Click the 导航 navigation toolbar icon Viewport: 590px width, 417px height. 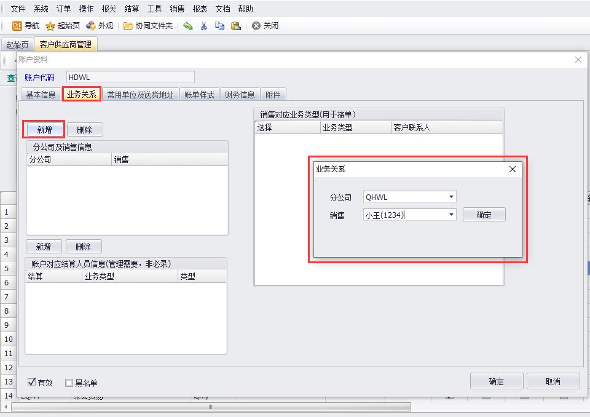click(17, 26)
